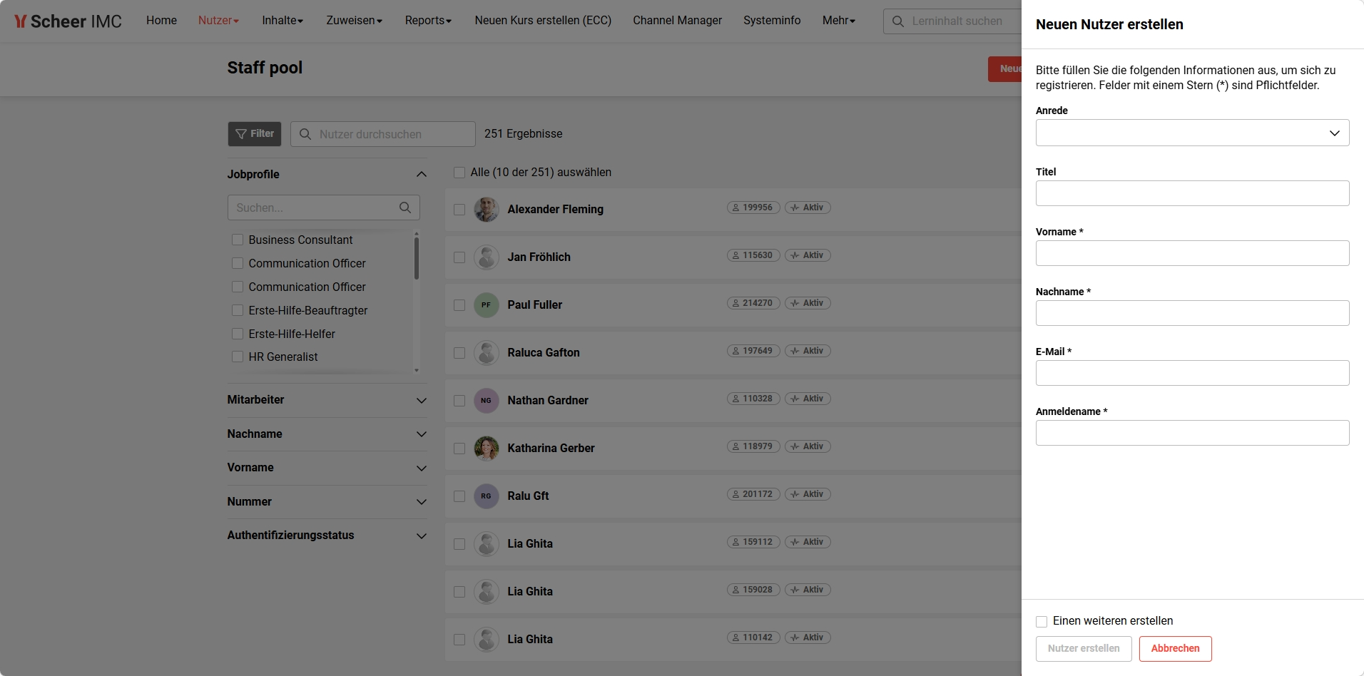Click user number badge 110328

coord(753,399)
